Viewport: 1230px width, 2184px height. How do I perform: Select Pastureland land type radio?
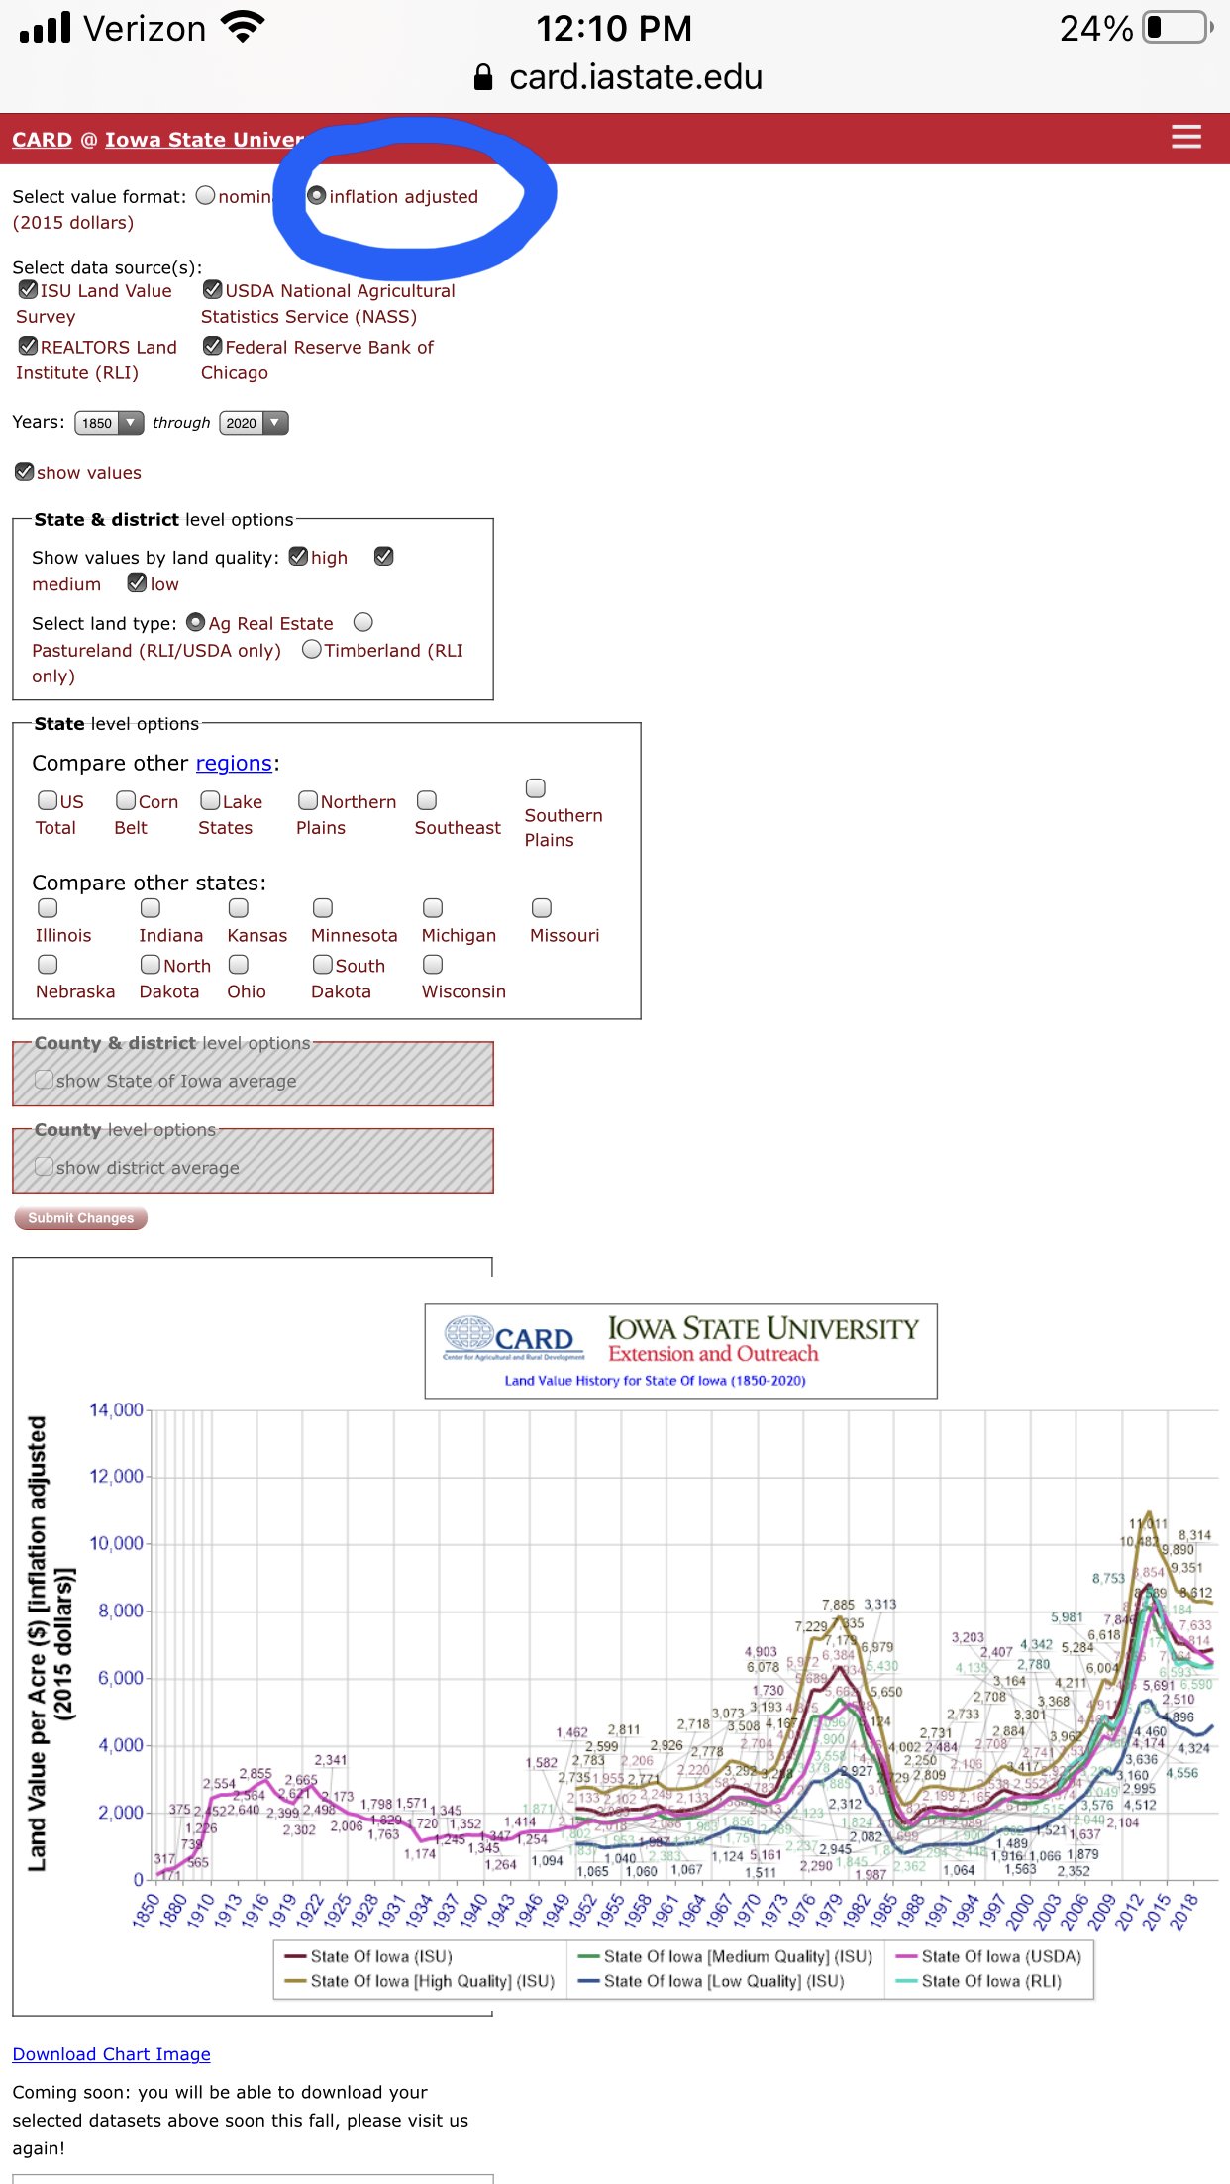[x=363, y=622]
